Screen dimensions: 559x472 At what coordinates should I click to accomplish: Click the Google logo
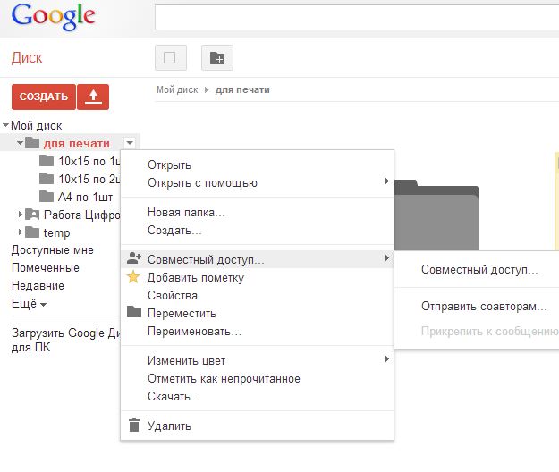pos(54,16)
